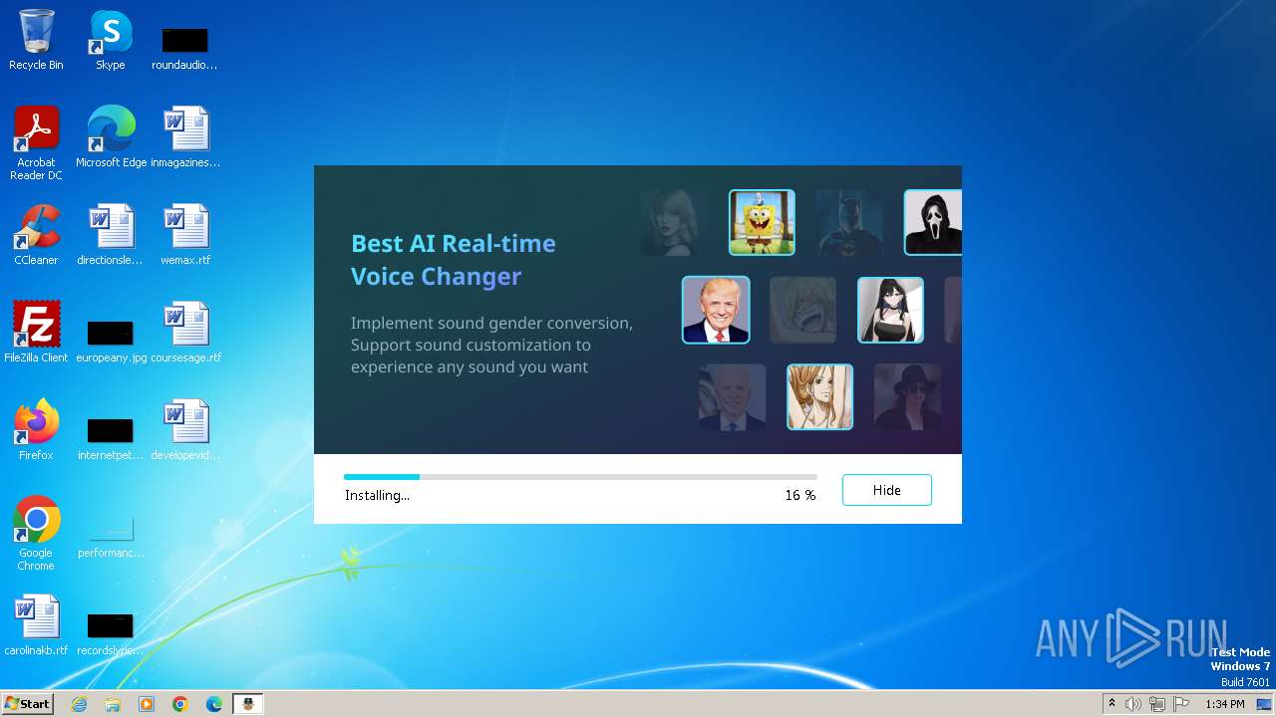Click the 1:34 PM taskbar clock
The width and height of the screenshot is (1276, 717).
coord(1224,704)
